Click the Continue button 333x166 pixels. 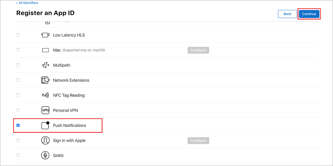[309, 14]
